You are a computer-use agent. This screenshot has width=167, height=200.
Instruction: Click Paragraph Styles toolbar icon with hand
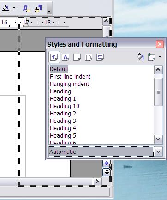[38, 8]
